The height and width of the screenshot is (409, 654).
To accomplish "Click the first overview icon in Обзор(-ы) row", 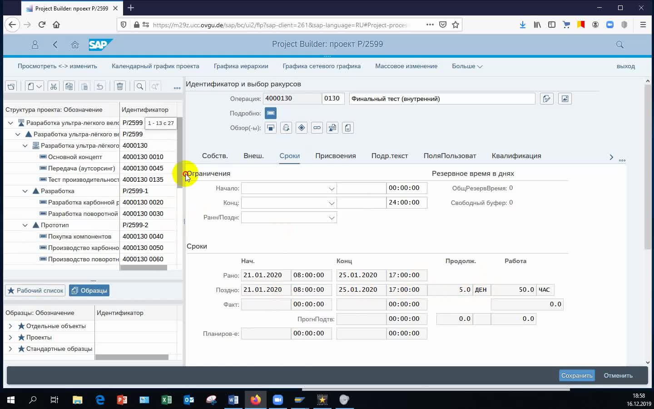I will (271, 128).
